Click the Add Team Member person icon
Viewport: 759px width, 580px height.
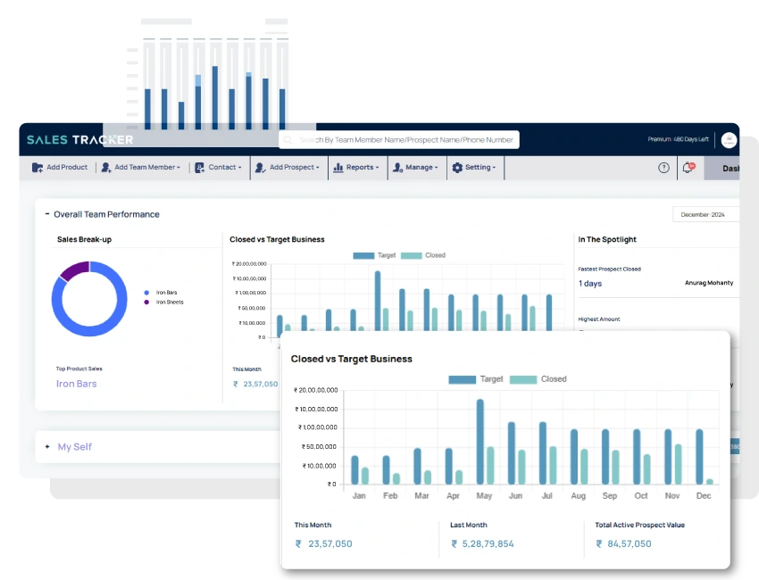coord(106,168)
